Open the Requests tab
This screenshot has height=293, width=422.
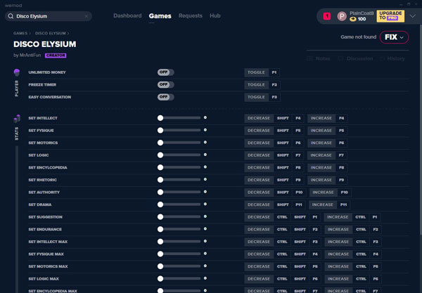point(191,15)
